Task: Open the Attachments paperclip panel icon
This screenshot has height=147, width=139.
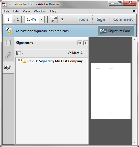Action: pos(8,55)
